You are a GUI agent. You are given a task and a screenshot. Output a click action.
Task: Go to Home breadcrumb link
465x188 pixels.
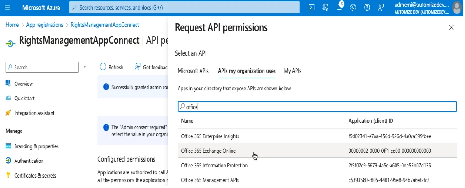pos(12,25)
